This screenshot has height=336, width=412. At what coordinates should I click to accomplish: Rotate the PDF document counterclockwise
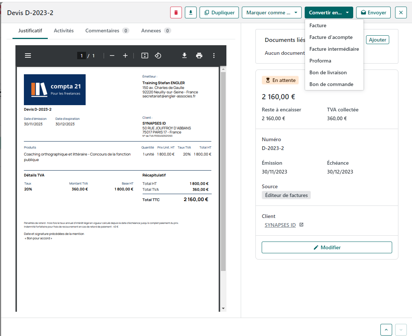(x=158, y=56)
